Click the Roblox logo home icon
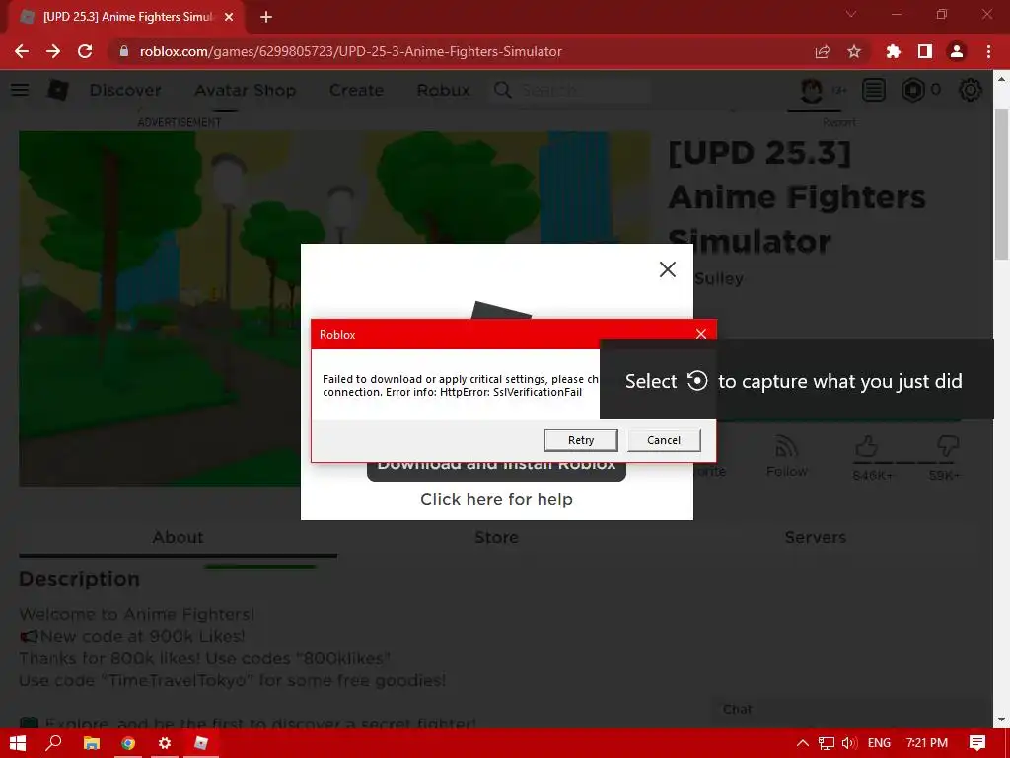The width and height of the screenshot is (1010, 758). point(58,90)
